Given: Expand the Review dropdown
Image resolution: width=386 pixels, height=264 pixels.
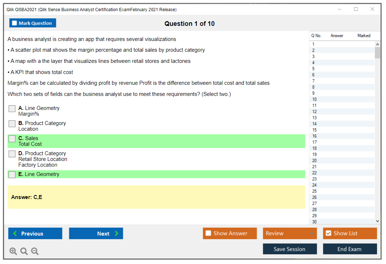Looking at the screenshot, I should 311,233.
